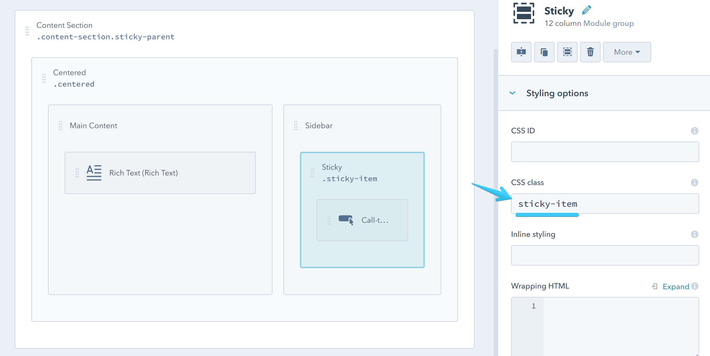The width and height of the screenshot is (710, 356).
Task: Edit the sticky-item CSS class field
Action: pos(604,204)
